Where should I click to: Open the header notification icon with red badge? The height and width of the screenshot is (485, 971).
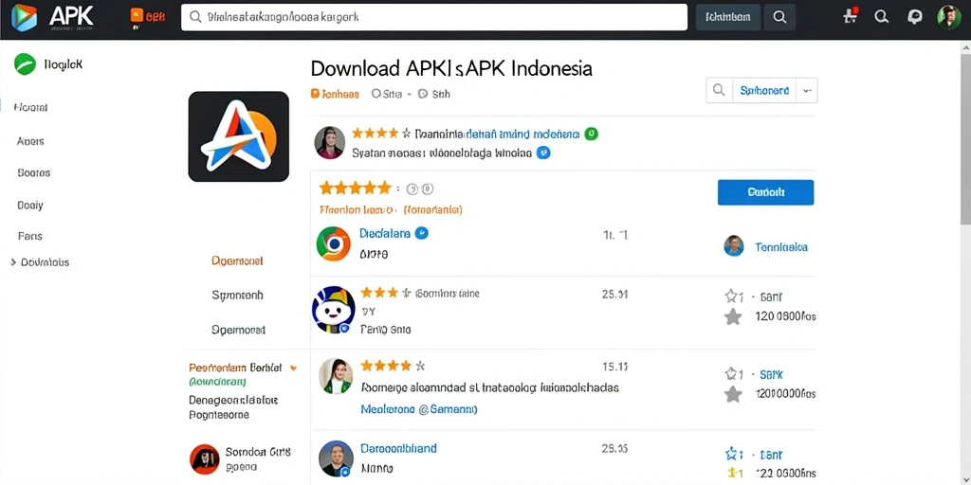[x=851, y=17]
